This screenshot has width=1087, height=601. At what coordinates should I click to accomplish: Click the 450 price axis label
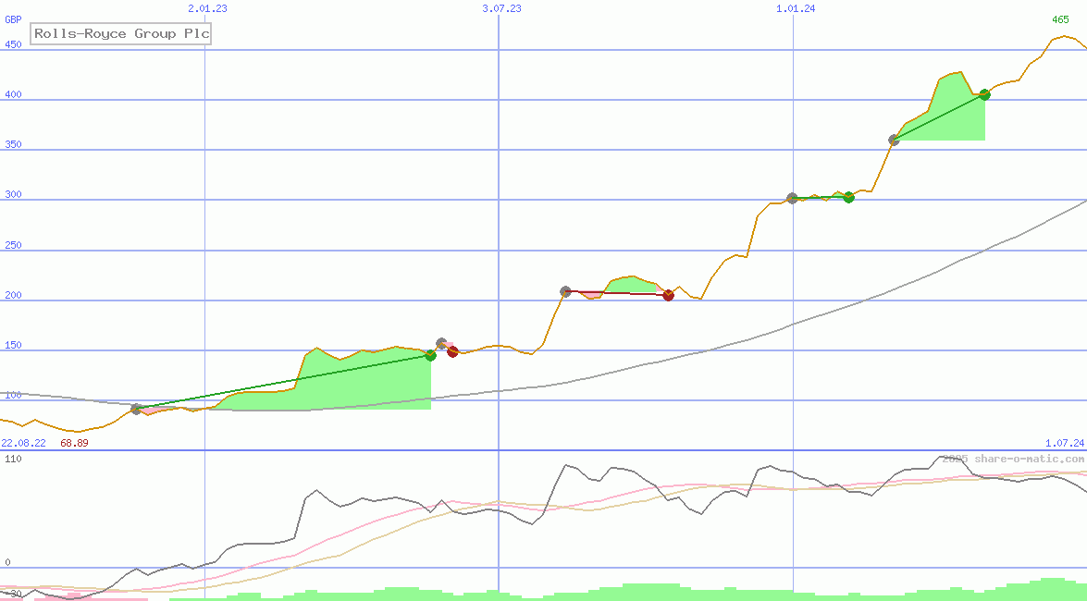click(x=13, y=44)
